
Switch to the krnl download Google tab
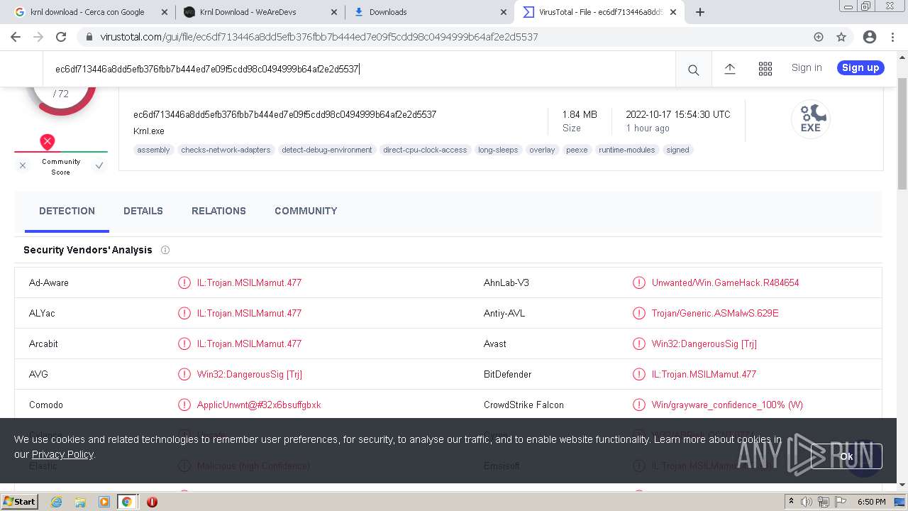(87, 12)
